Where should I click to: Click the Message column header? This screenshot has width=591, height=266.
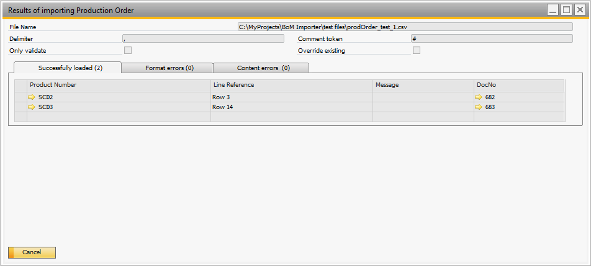(x=422, y=85)
